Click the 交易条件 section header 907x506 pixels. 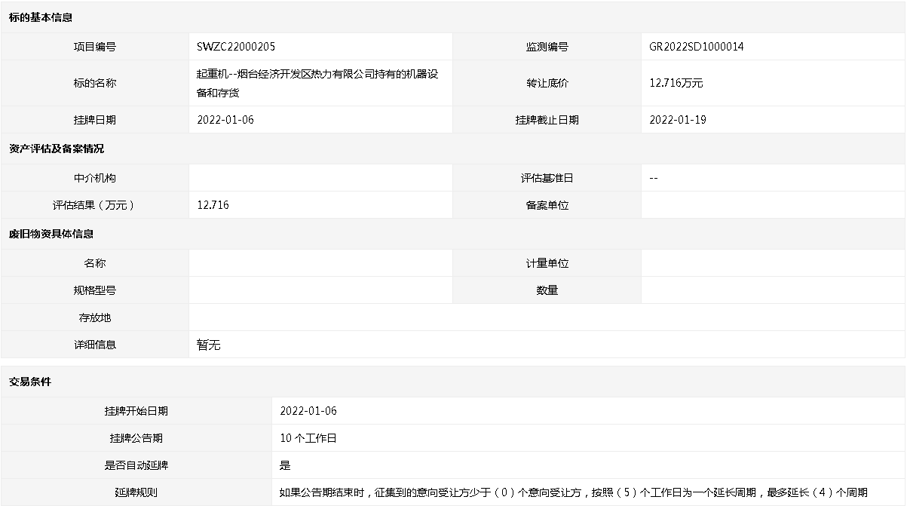point(30,382)
